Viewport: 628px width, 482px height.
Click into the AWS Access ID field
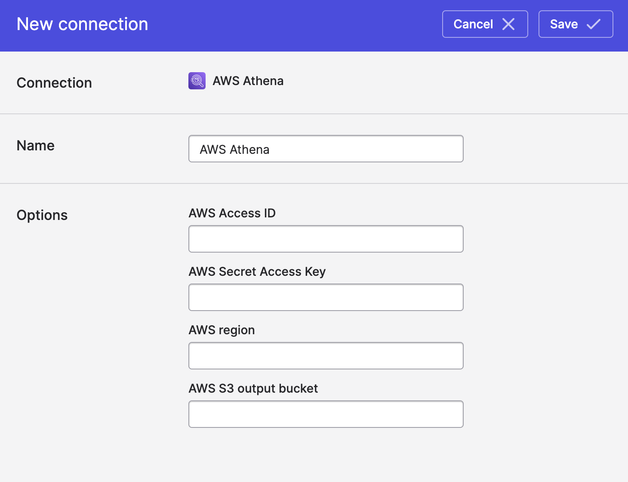point(326,239)
